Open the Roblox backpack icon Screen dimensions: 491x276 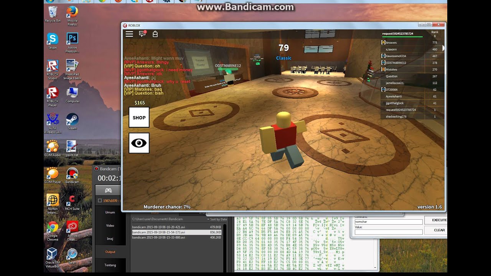pyautogui.click(x=155, y=34)
